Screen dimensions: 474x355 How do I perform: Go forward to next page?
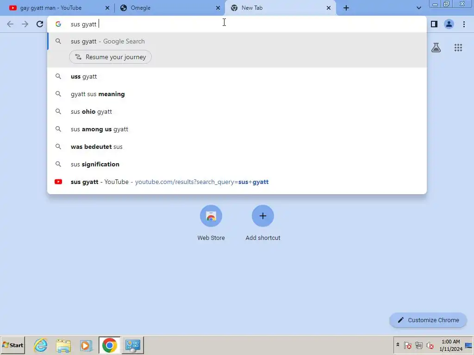(x=25, y=24)
